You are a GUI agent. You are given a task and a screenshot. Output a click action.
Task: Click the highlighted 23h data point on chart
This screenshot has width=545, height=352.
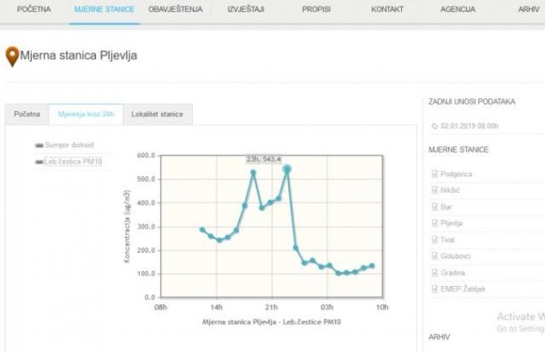(x=287, y=169)
